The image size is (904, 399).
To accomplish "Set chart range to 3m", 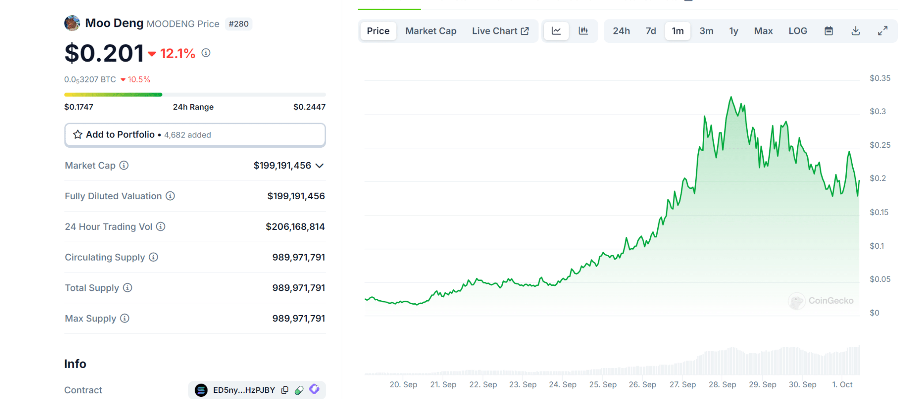I will [706, 31].
